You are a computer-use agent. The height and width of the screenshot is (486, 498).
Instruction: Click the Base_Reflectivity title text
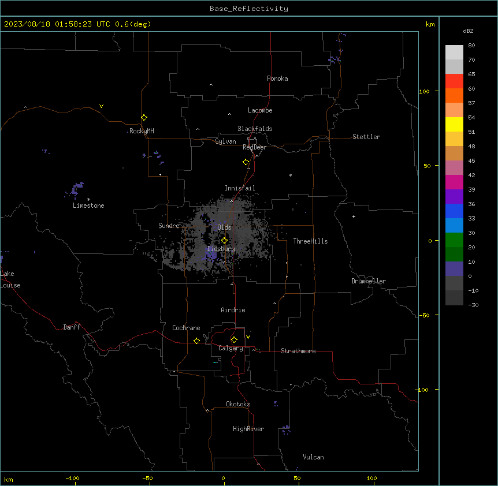[x=249, y=9]
